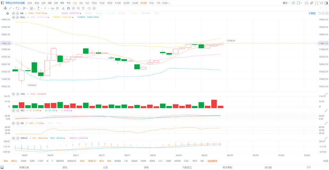This screenshot has width=329, height=170.
Task: Open the VS compare function
Action: tap(321, 3)
